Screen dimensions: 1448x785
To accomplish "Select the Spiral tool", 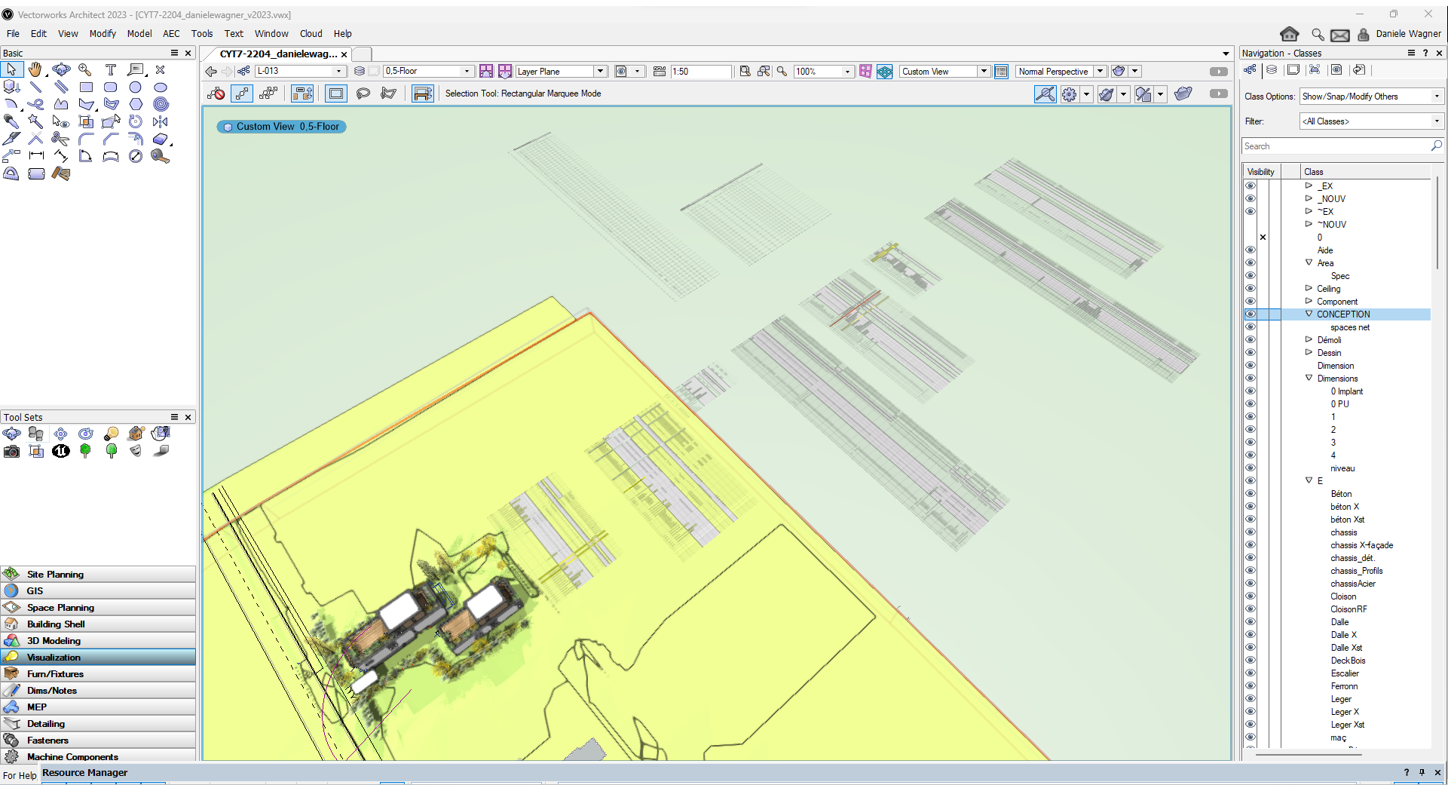I will click(x=161, y=104).
